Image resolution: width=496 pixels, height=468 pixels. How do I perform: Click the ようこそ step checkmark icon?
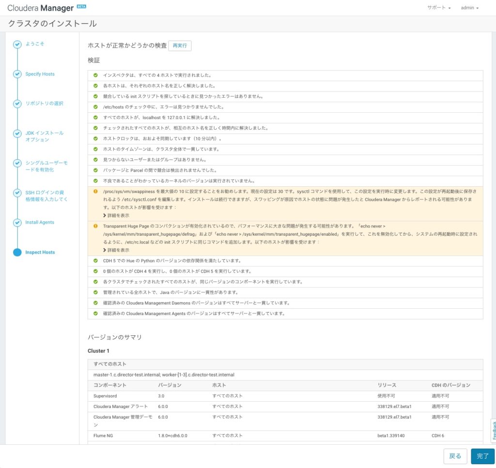[17, 44]
